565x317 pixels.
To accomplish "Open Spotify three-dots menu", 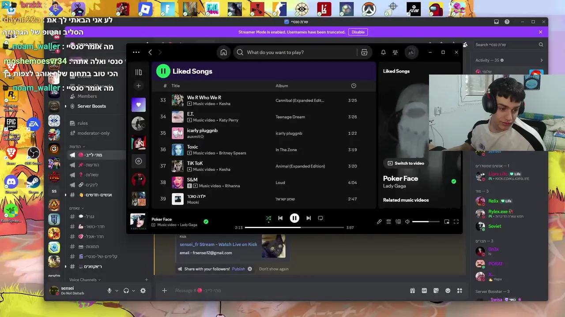I will [x=136, y=52].
